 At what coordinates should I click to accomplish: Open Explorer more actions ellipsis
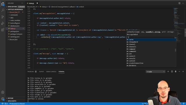tap(22, 3)
